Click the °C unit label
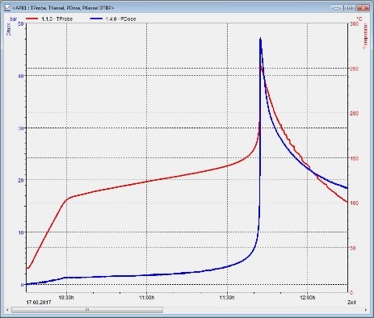 pyautogui.click(x=359, y=19)
